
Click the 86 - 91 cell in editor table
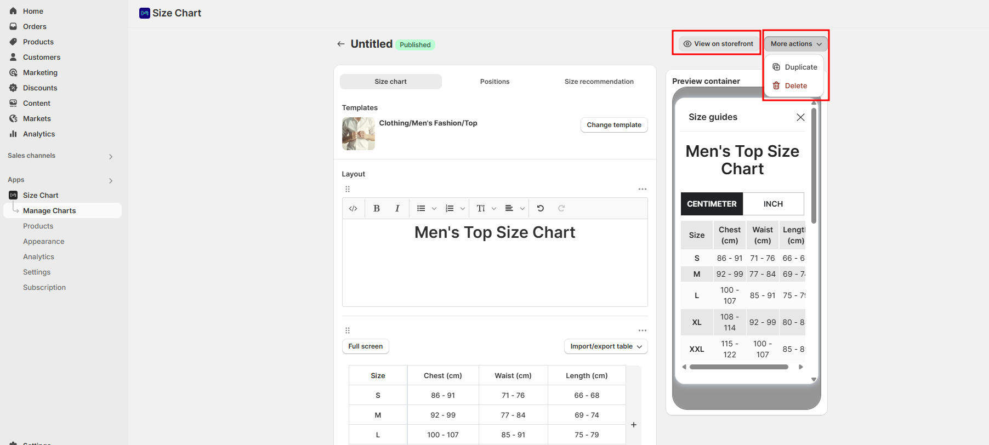443,395
